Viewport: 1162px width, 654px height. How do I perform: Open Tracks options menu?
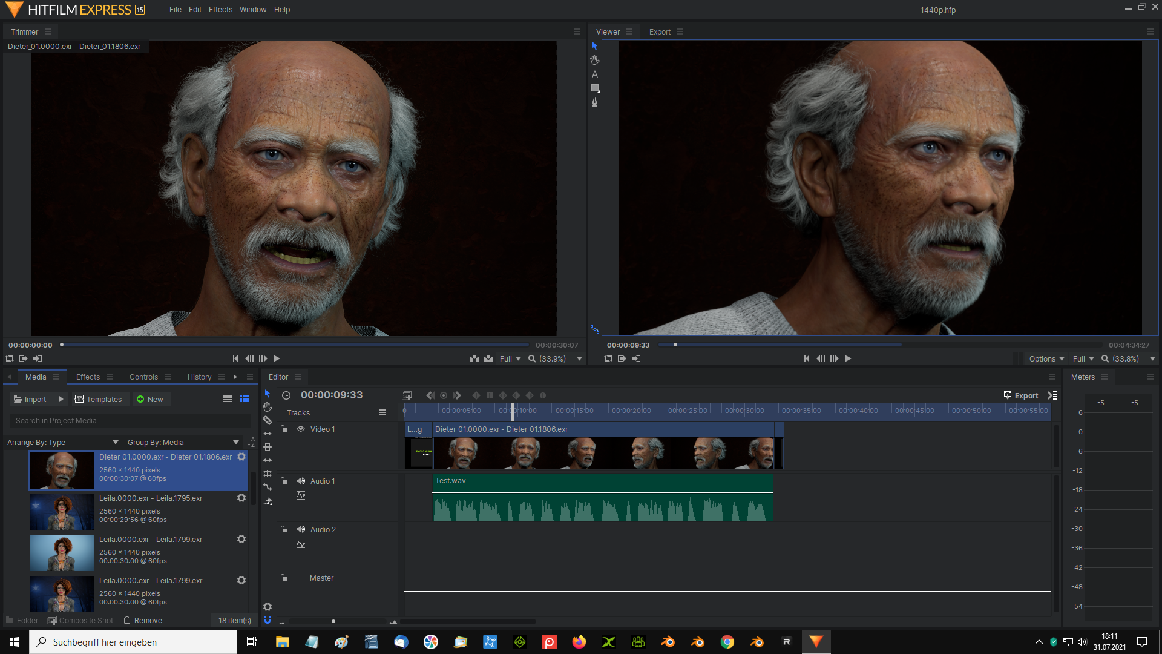pyautogui.click(x=382, y=412)
